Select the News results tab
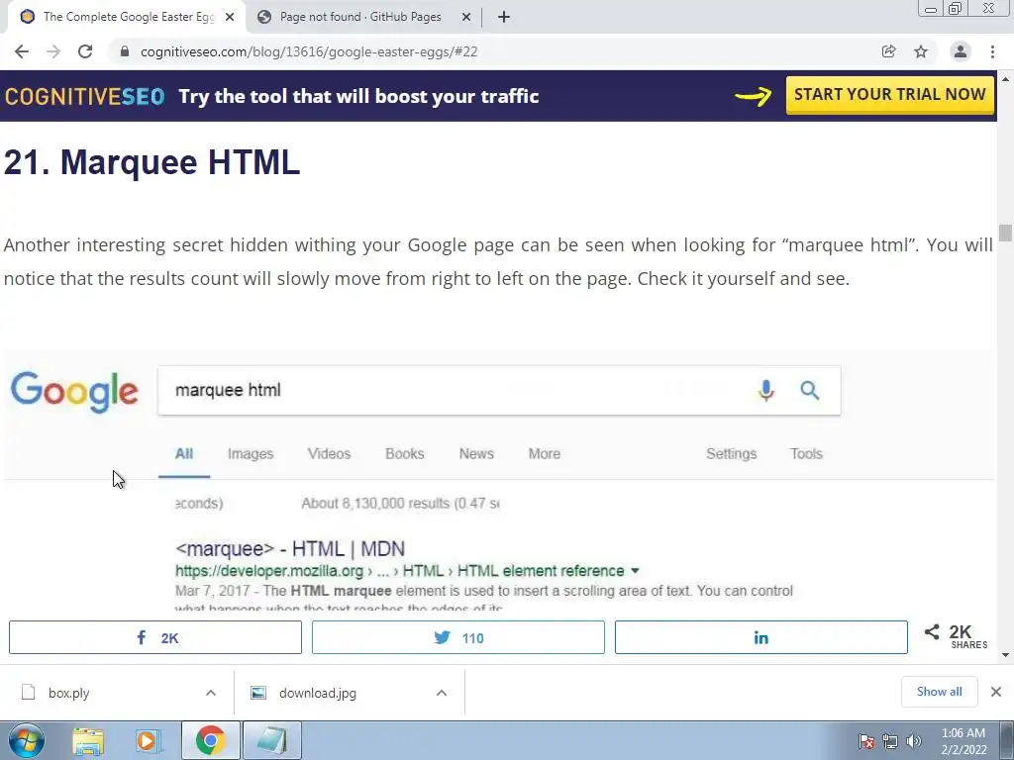 tap(476, 453)
